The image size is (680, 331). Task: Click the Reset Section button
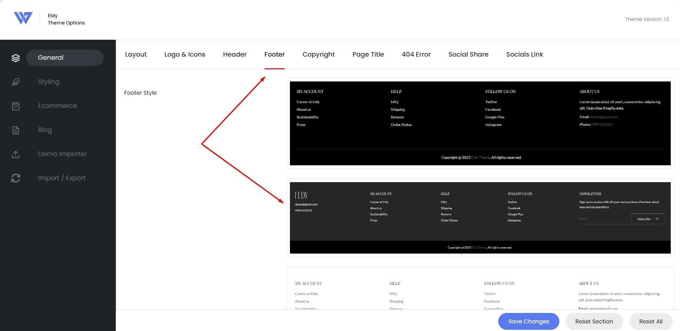click(594, 321)
